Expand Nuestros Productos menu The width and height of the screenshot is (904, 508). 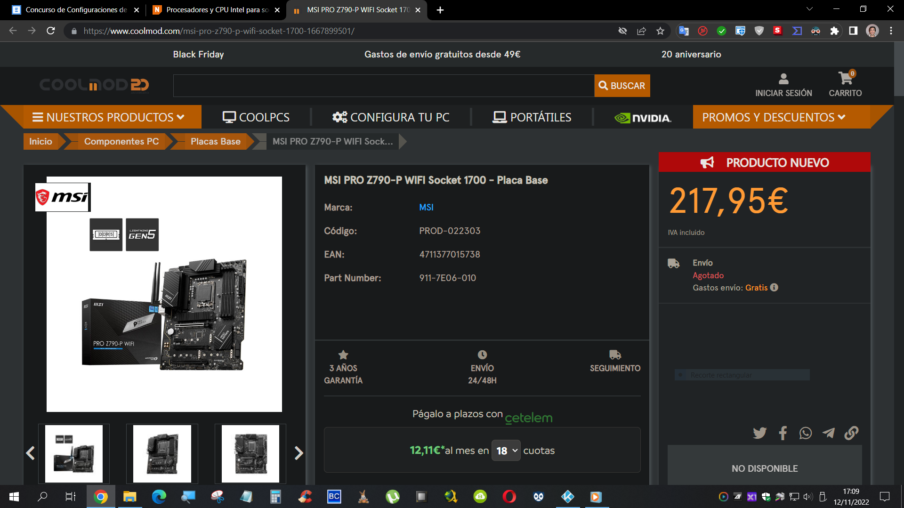[x=108, y=117]
